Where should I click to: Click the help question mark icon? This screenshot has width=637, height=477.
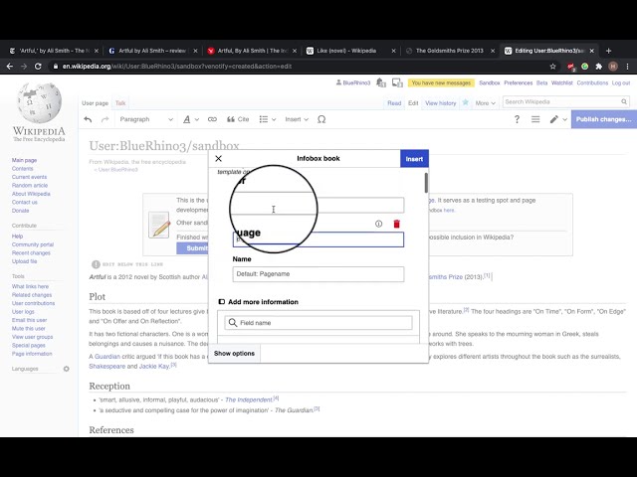[517, 119]
